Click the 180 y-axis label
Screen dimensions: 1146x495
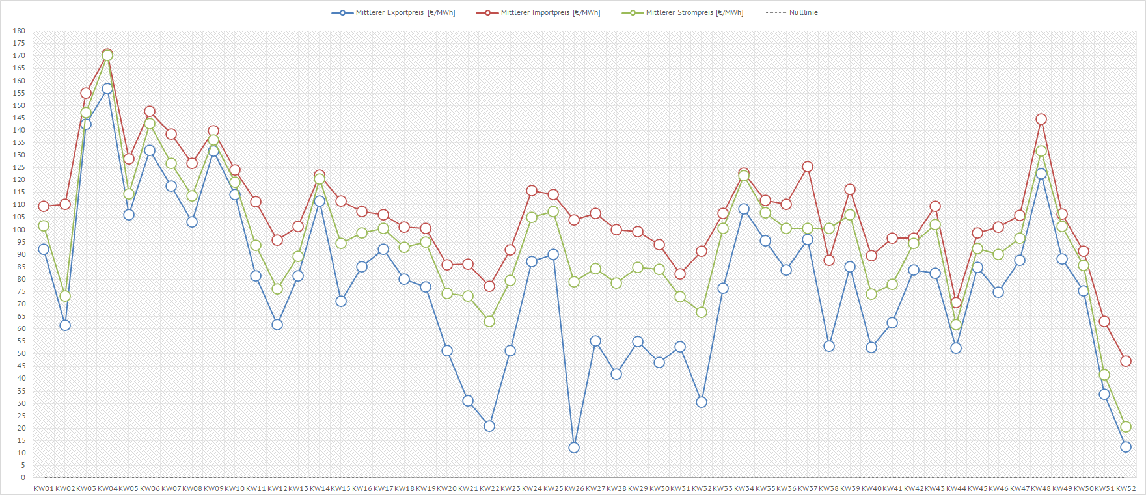pyautogui.click(x=19, y=31)
